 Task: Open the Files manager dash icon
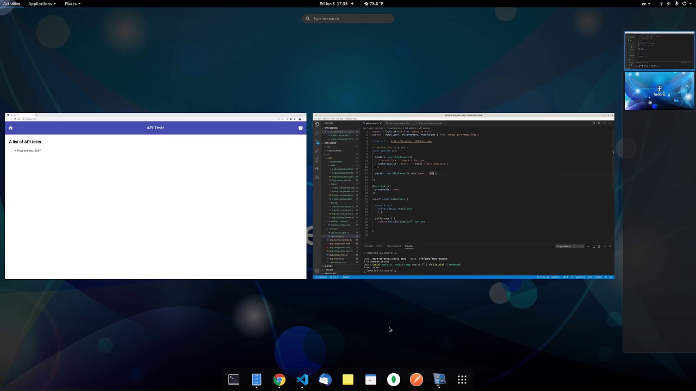pyautogui.click(x=257, y=380)
